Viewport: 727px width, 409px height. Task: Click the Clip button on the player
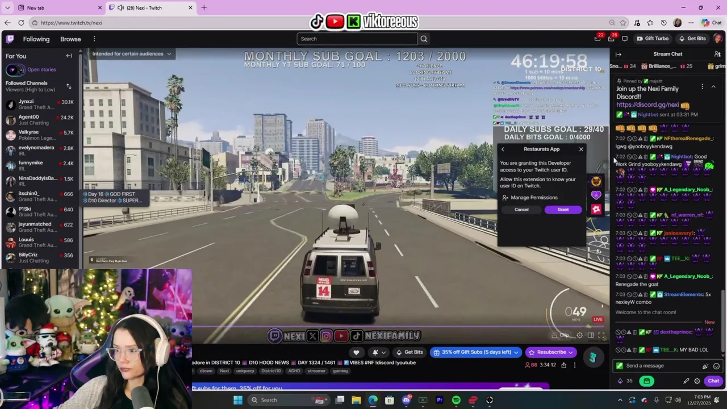pos(561,335)
